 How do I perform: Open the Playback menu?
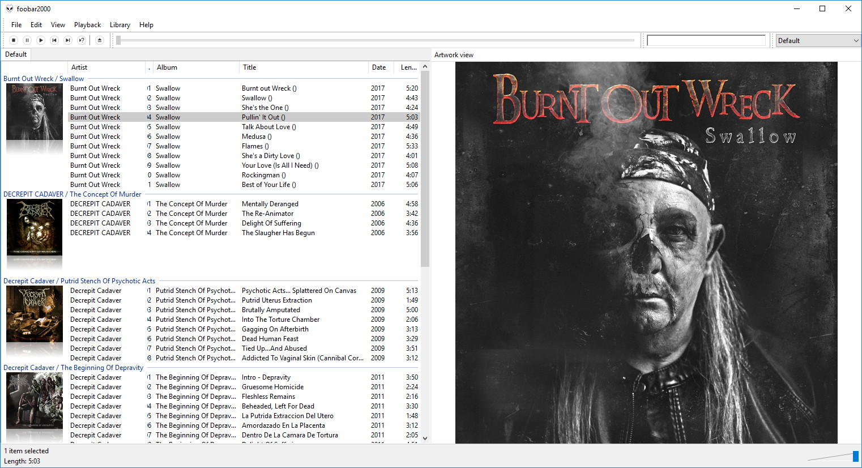click(87, 25)
